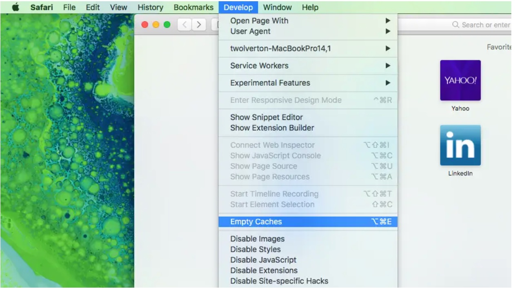Close the Develop menu in menu bar
Image resolution: width=515 pixels, height=288 pixels.
pos(238,7)
